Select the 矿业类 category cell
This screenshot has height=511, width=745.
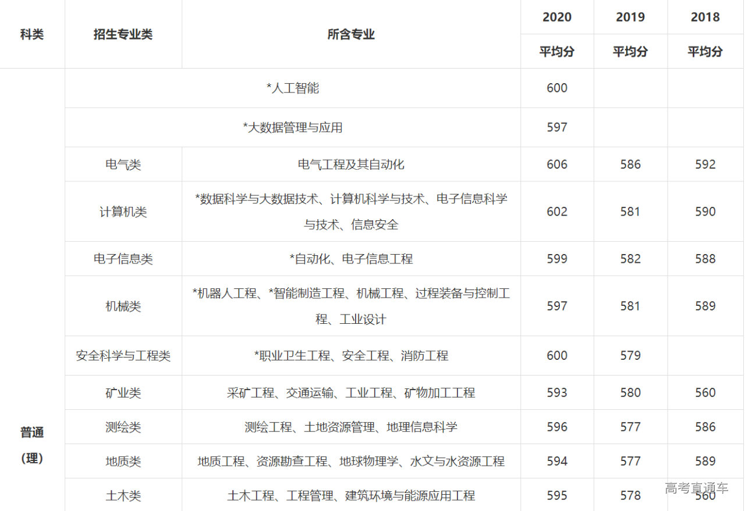coord(123,393)
